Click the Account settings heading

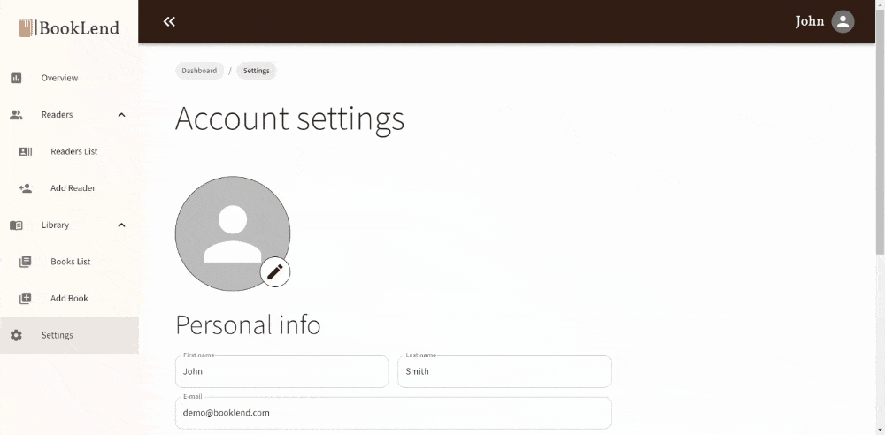pos(289,119)
